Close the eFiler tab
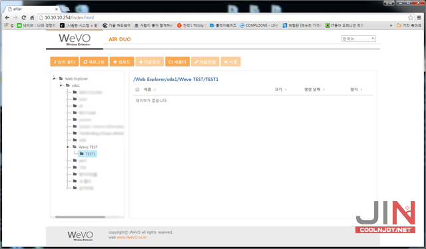426x249 pixels. coord(57,9)
